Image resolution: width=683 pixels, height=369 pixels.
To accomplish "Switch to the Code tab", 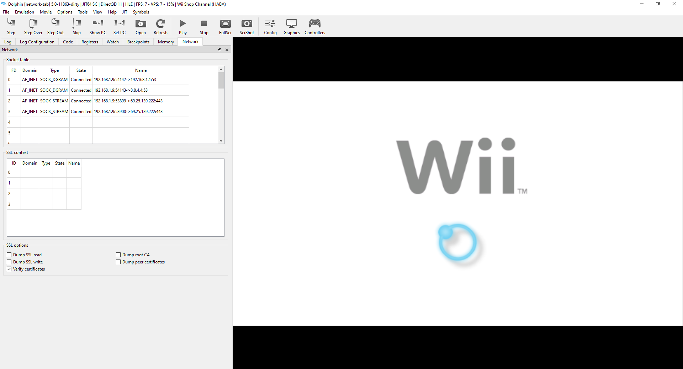I will 68,42.
